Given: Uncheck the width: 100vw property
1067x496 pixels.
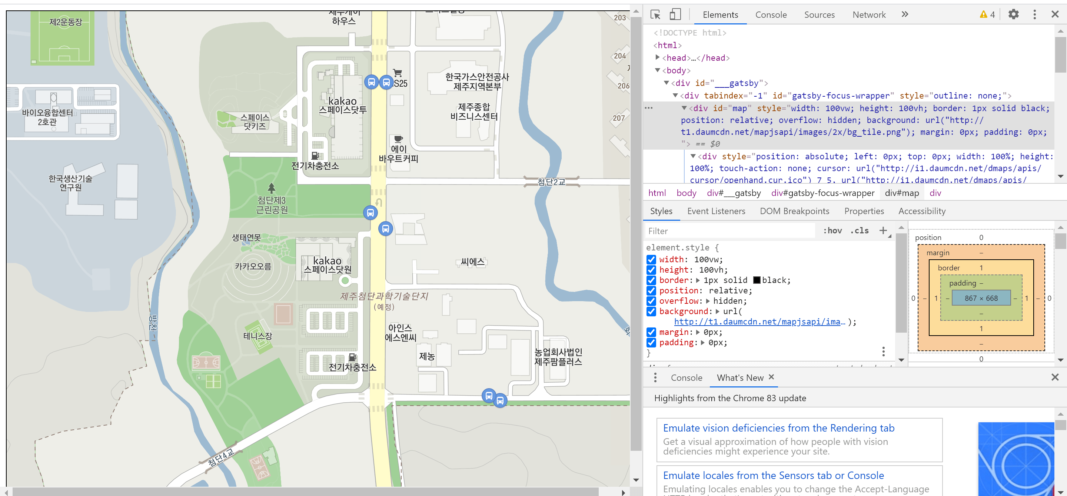Looking at the screenshot, I should coord(652,260).
